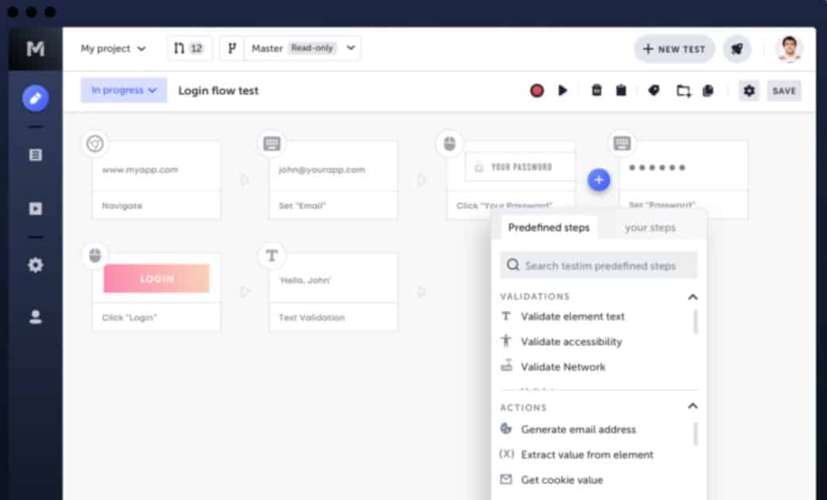Select Get cookie value action
Image resolution: width=827 pixels, height=500 pixels.
[562, 480]
